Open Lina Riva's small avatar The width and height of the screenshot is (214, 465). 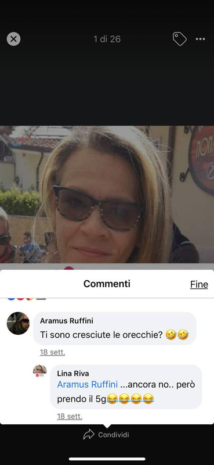tap(39, 371)
